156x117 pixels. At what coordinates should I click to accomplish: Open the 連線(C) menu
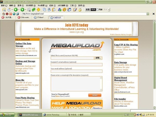tap(4, 5)
